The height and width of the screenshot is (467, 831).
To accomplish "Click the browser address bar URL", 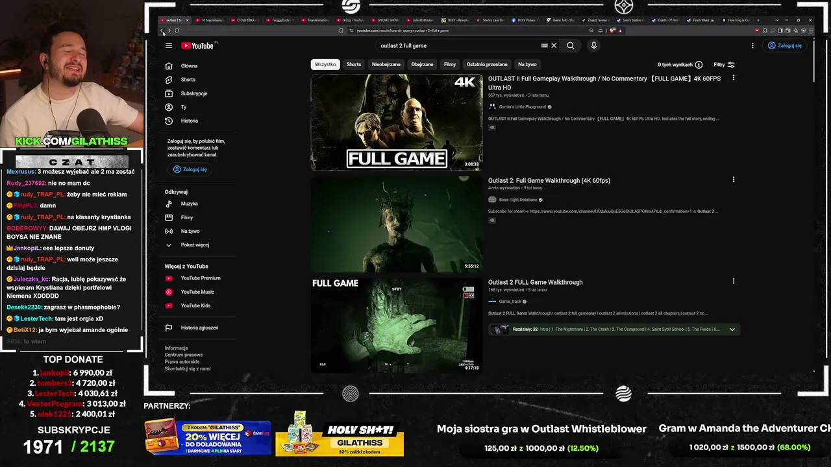I will pyautogui.click(x=403, y=30).
